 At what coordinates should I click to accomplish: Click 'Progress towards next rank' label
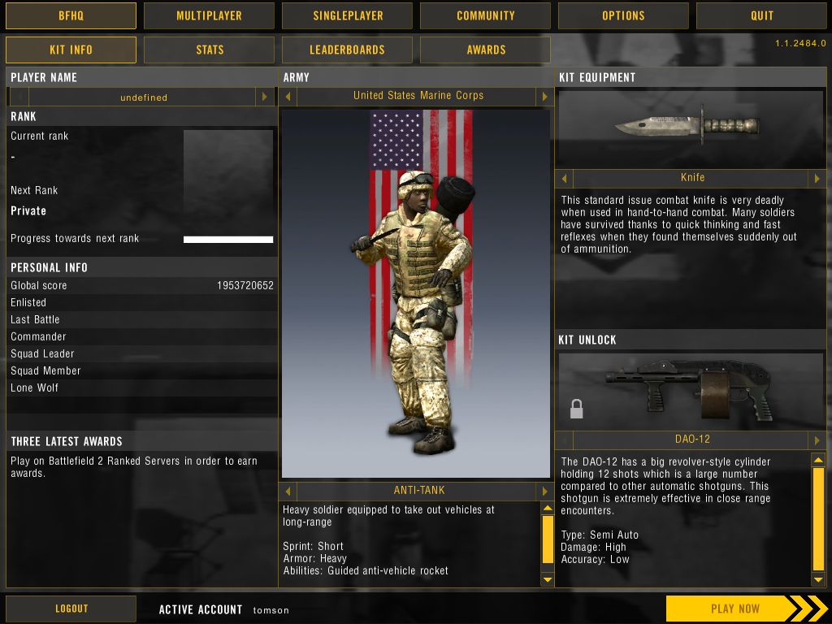tap(75, 238)
